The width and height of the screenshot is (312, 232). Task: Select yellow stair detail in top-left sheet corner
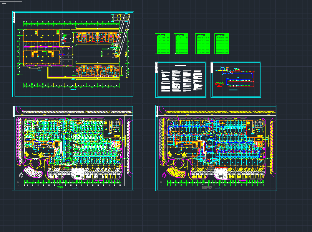pyautogui.click(x=120, y=17)
